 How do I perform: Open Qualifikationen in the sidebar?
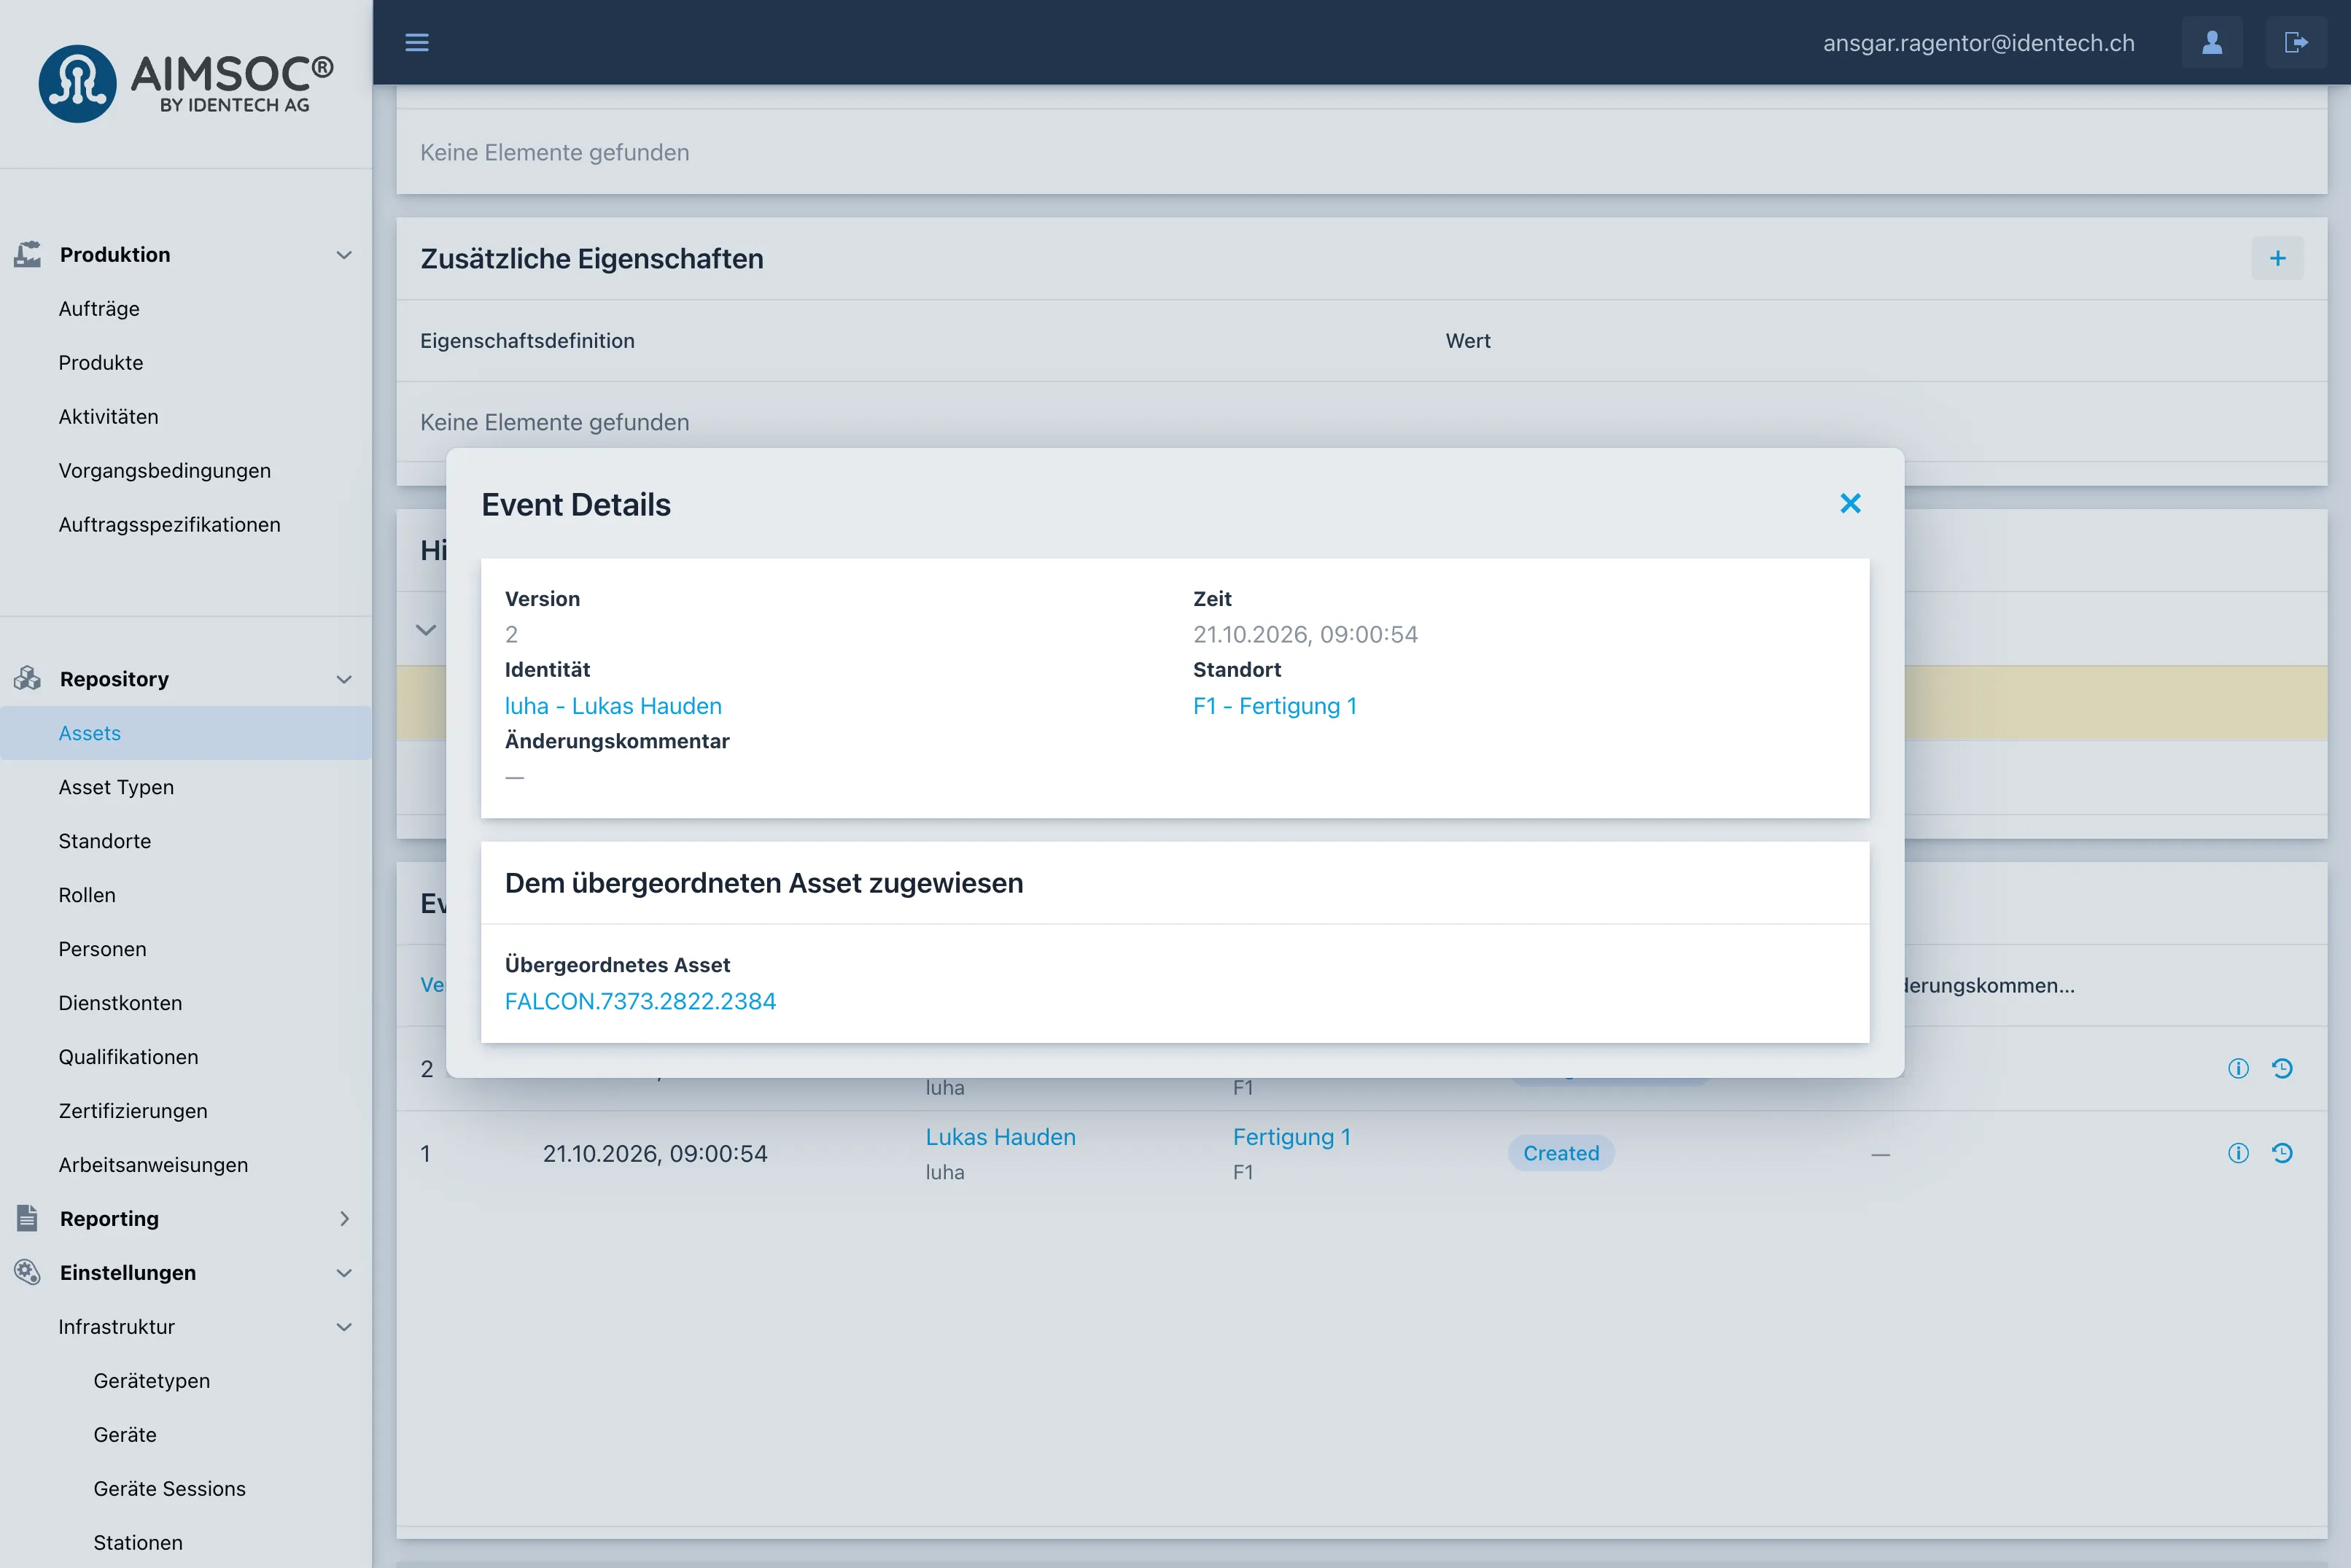click(128, 1057)
